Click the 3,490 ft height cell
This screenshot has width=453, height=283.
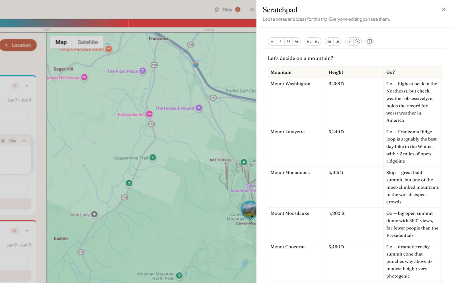(x=354, y=261)
